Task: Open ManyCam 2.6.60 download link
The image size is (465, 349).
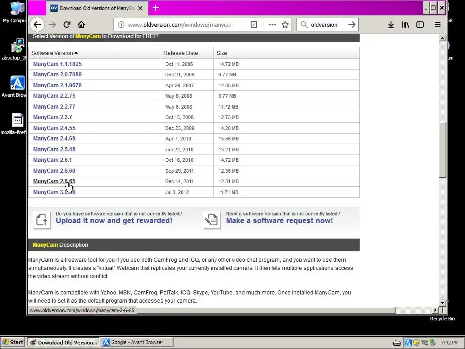Action: point(54,171)
